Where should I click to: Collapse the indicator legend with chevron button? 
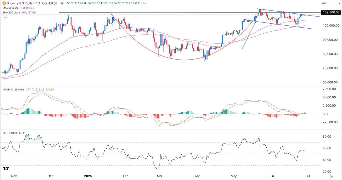[4, 17]
